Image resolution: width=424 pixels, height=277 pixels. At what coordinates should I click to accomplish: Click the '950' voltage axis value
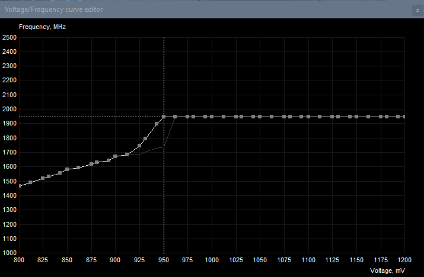164,260
